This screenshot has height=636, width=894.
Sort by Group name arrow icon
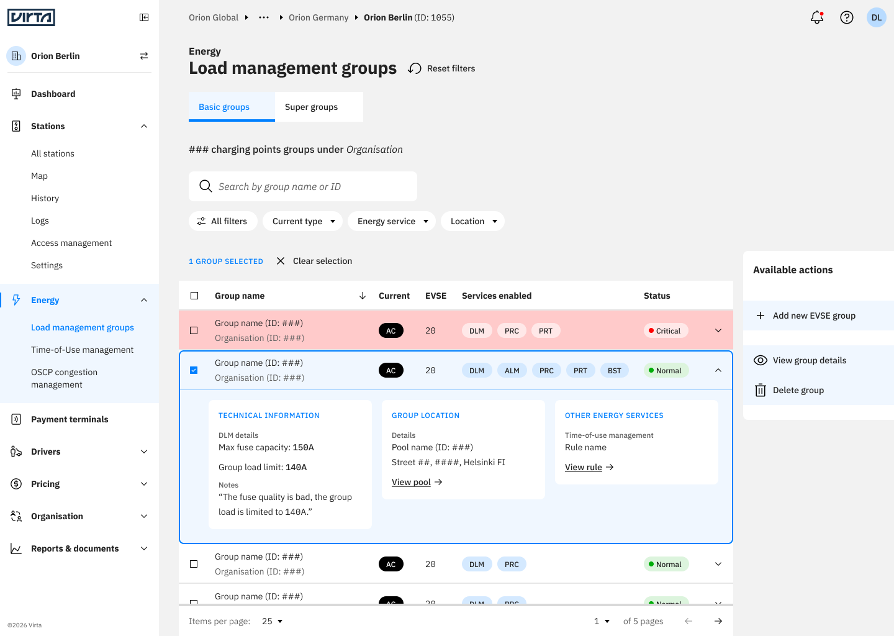(x=363, y=296)
